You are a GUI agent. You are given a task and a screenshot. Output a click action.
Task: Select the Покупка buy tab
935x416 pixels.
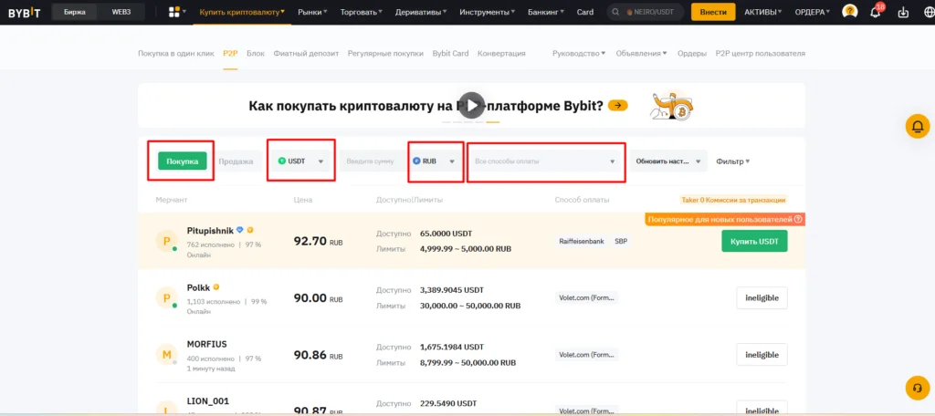[183, 161]
